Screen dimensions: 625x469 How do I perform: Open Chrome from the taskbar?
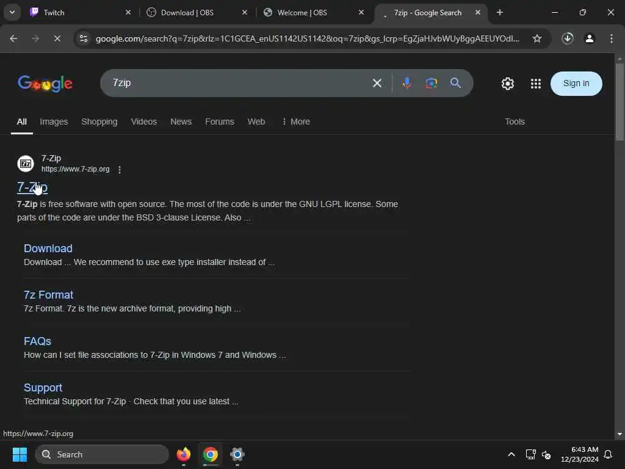coord(211,454)
